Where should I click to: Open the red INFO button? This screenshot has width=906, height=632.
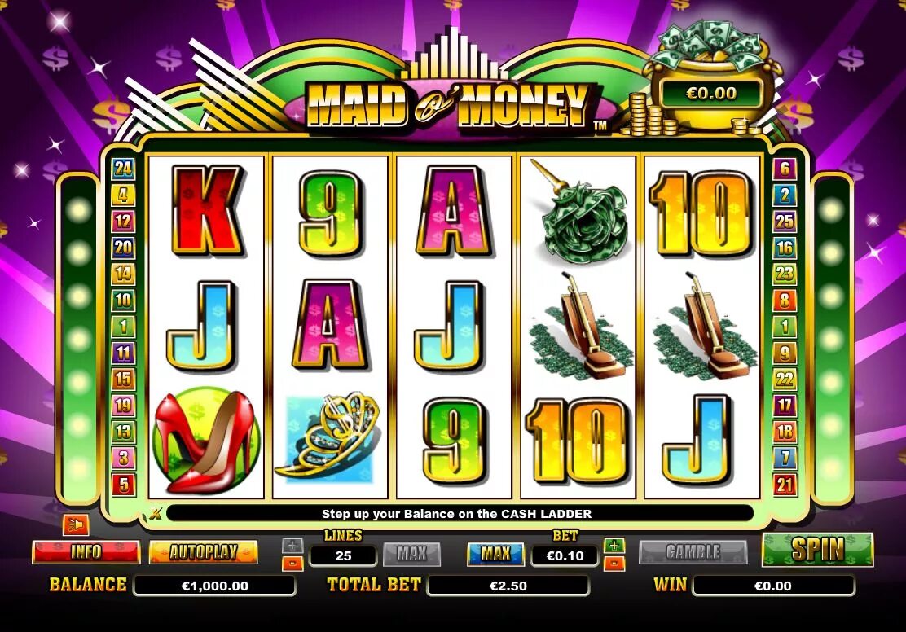pos(86,552)
